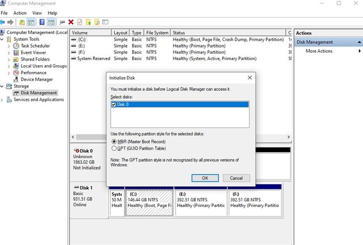This screenshot has width=363, height=245.
Task: Expand More Actions submenu arrow
Action: pos(359,51)
